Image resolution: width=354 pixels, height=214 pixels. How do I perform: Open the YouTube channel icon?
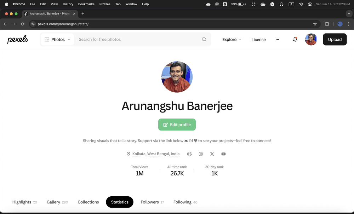point(223,154)
